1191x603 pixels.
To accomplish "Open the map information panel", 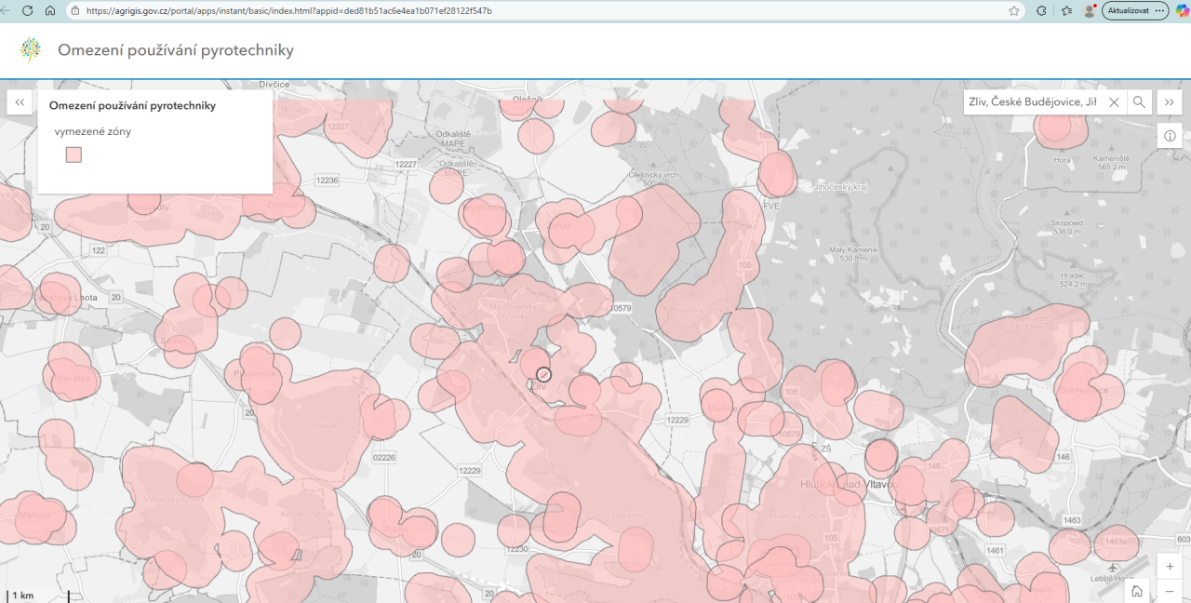I will [1170, 136].
